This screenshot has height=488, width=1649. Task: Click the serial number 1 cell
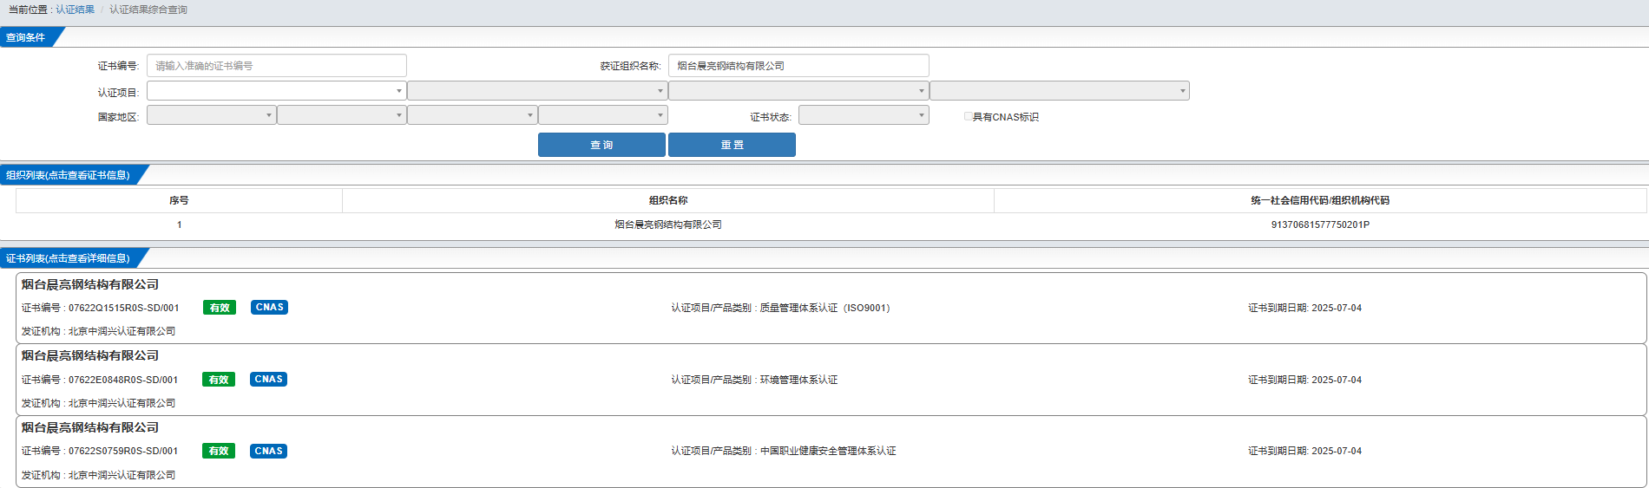[179, 224]
